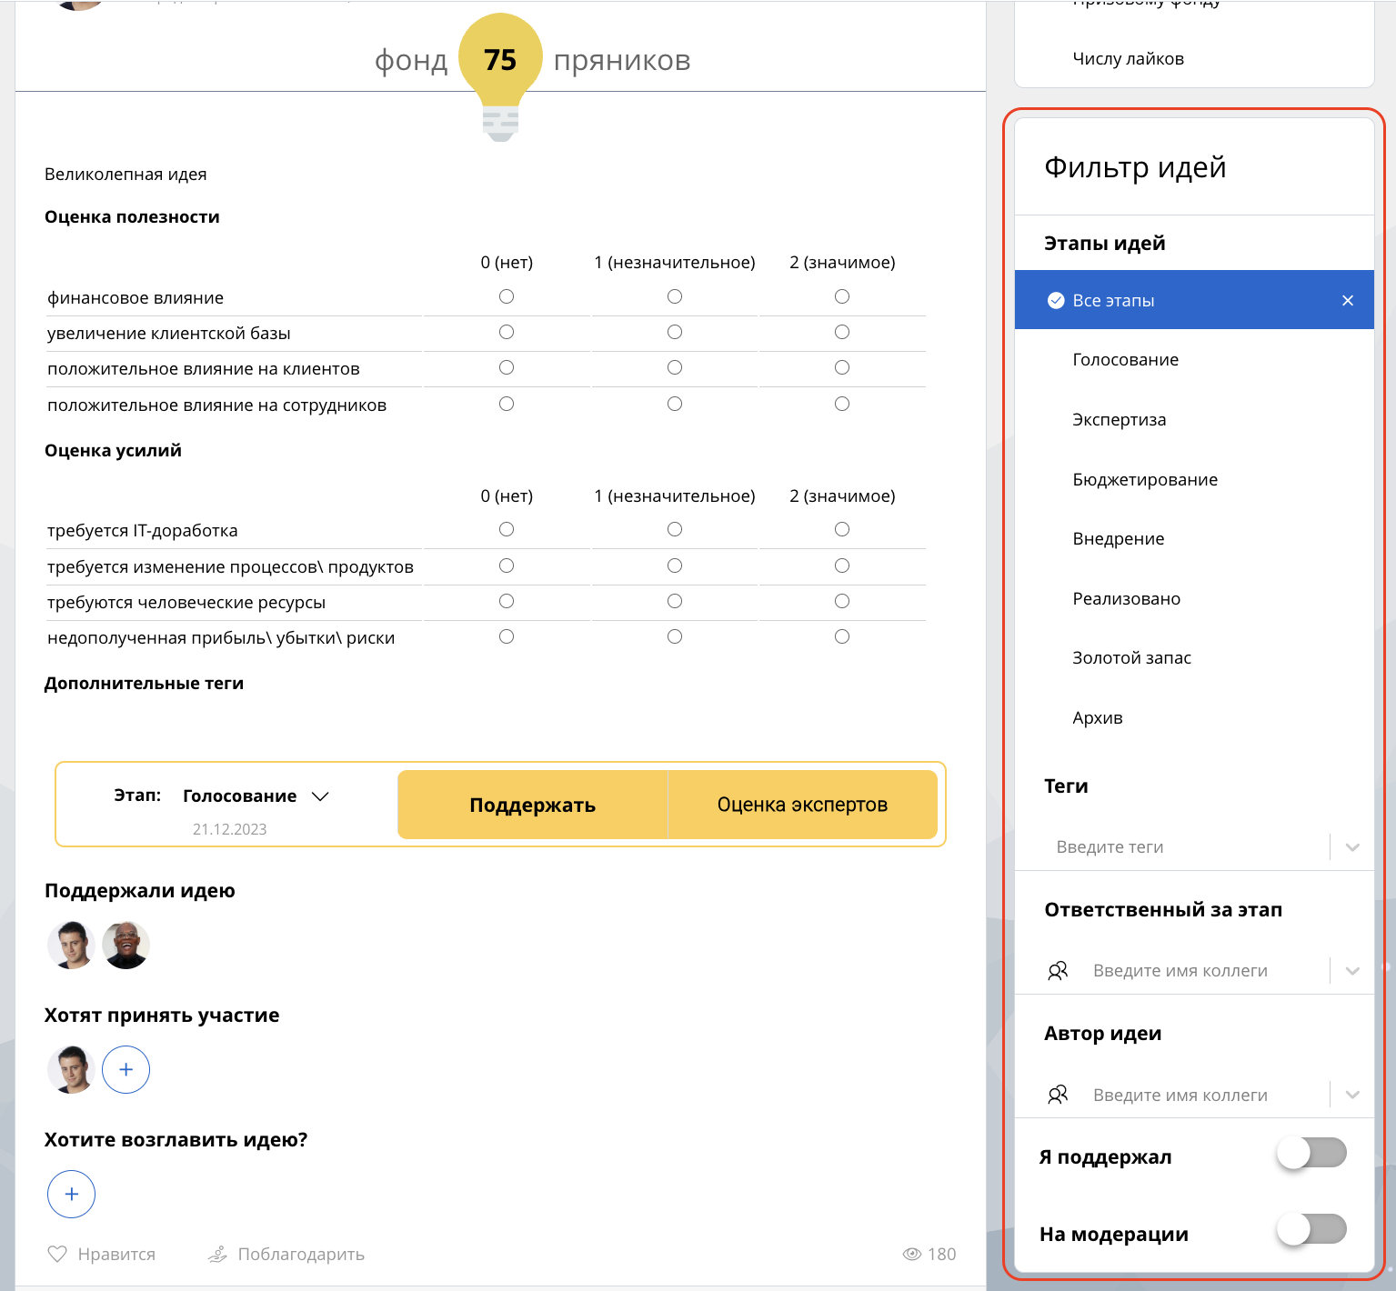Click the people icon in Автор идеи field
Image resolution: width=1396 pixels, height=1291 pixels.
click(1058, 1095)
